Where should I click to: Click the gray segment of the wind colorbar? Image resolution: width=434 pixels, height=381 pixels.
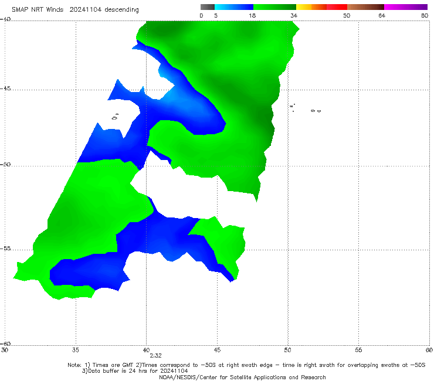tap(207, 7)
